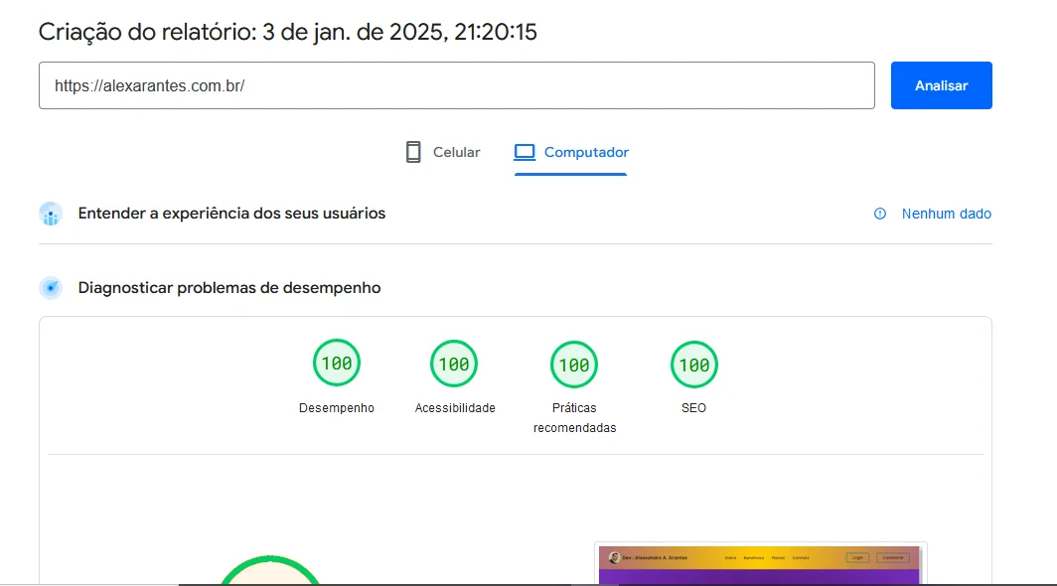This screenshot has width=1057, height=586.
Task: Jump to the Desempenho label
Action: tap(337, 408)
